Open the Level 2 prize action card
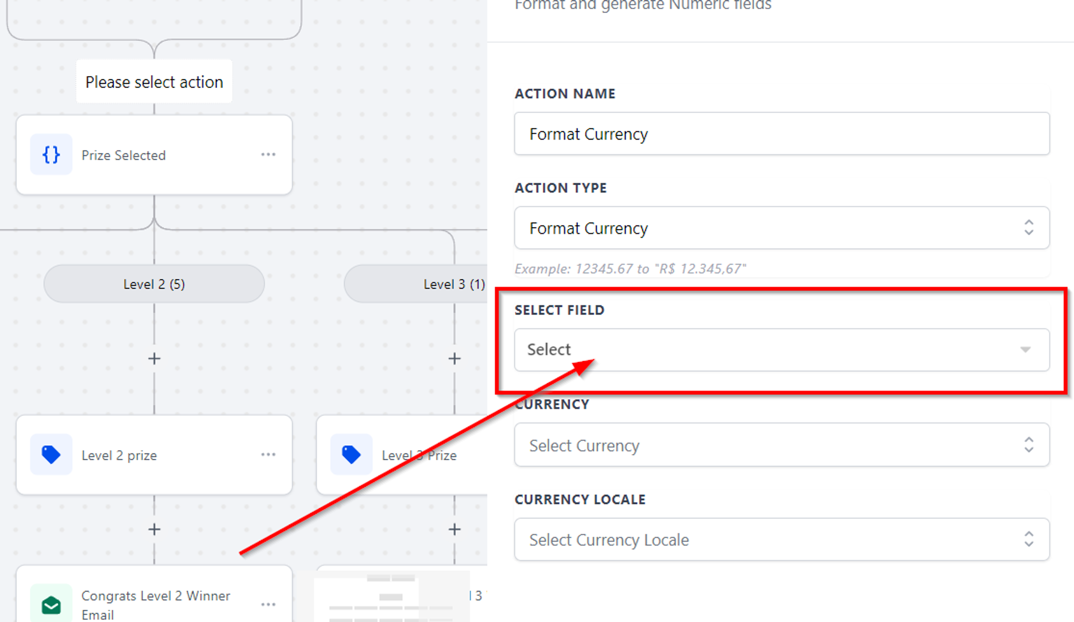 (x=154, y=455)
